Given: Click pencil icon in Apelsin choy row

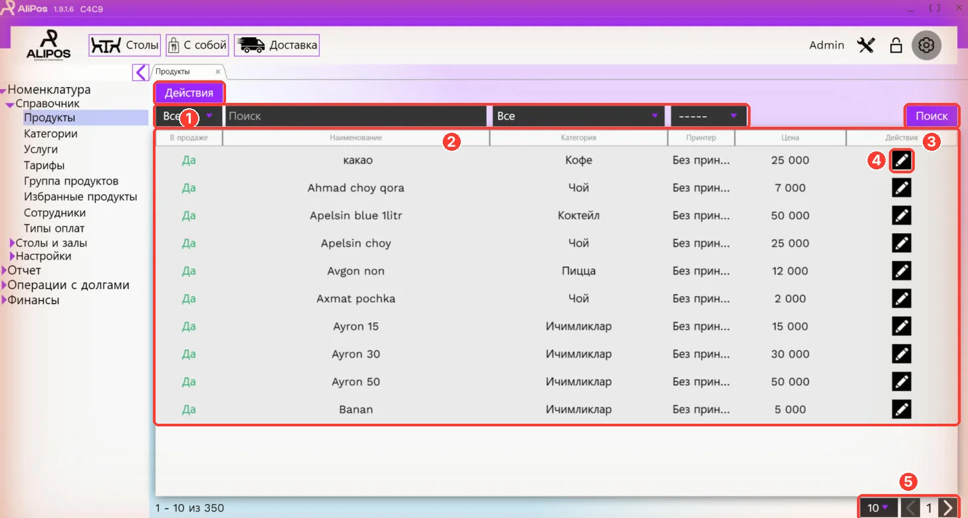Looking at the screenshot, I should (x=902, y=243).
